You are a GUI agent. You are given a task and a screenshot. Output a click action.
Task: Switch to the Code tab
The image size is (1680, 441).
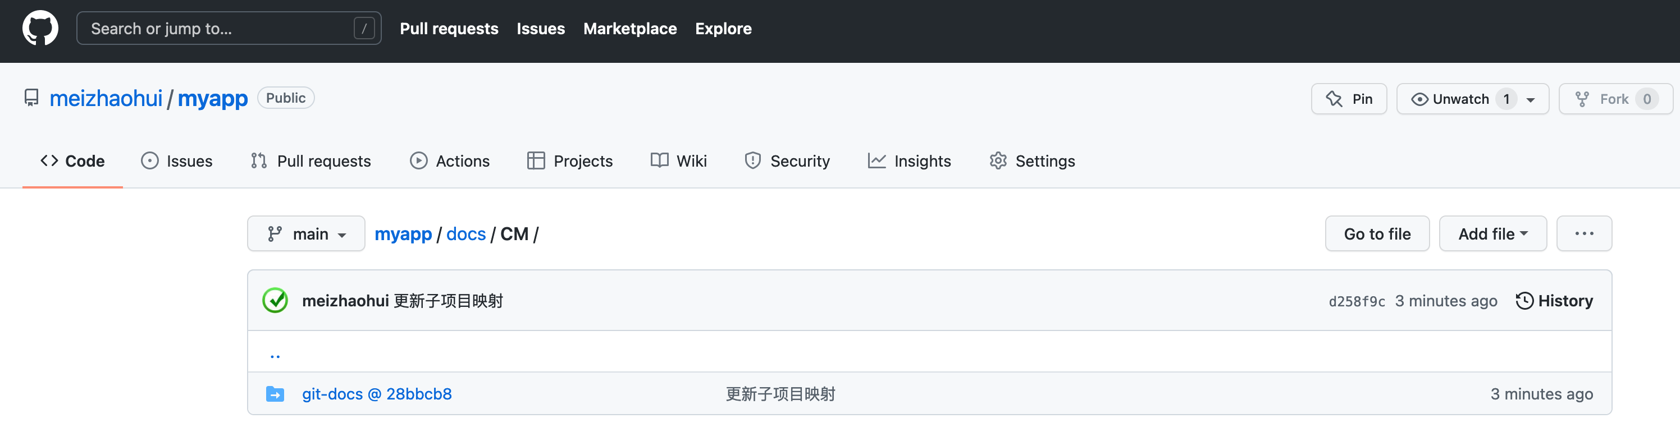click(x=72, y=161)
